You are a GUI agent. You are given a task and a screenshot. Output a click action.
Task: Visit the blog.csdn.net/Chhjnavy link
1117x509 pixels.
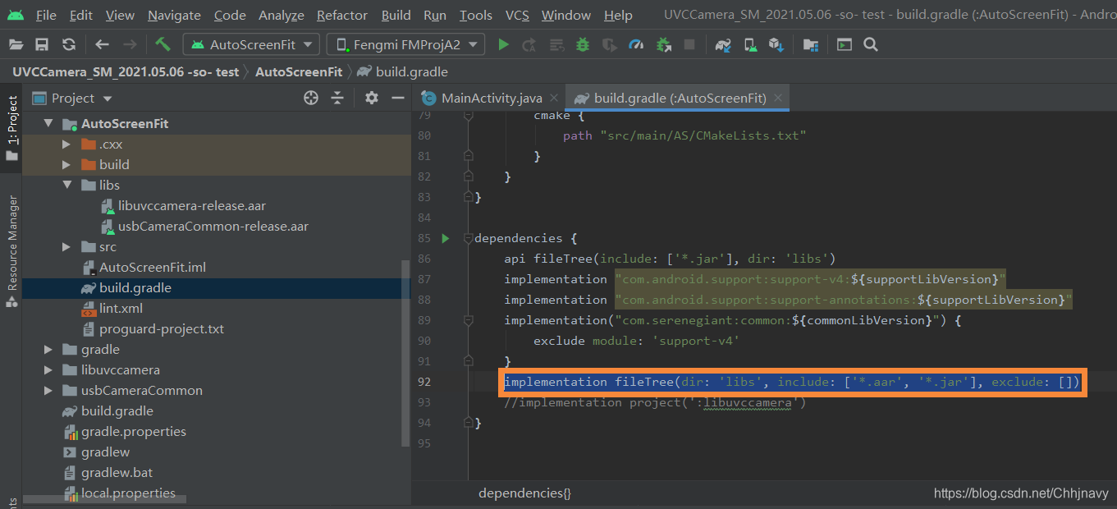(x=1020, y=493)
